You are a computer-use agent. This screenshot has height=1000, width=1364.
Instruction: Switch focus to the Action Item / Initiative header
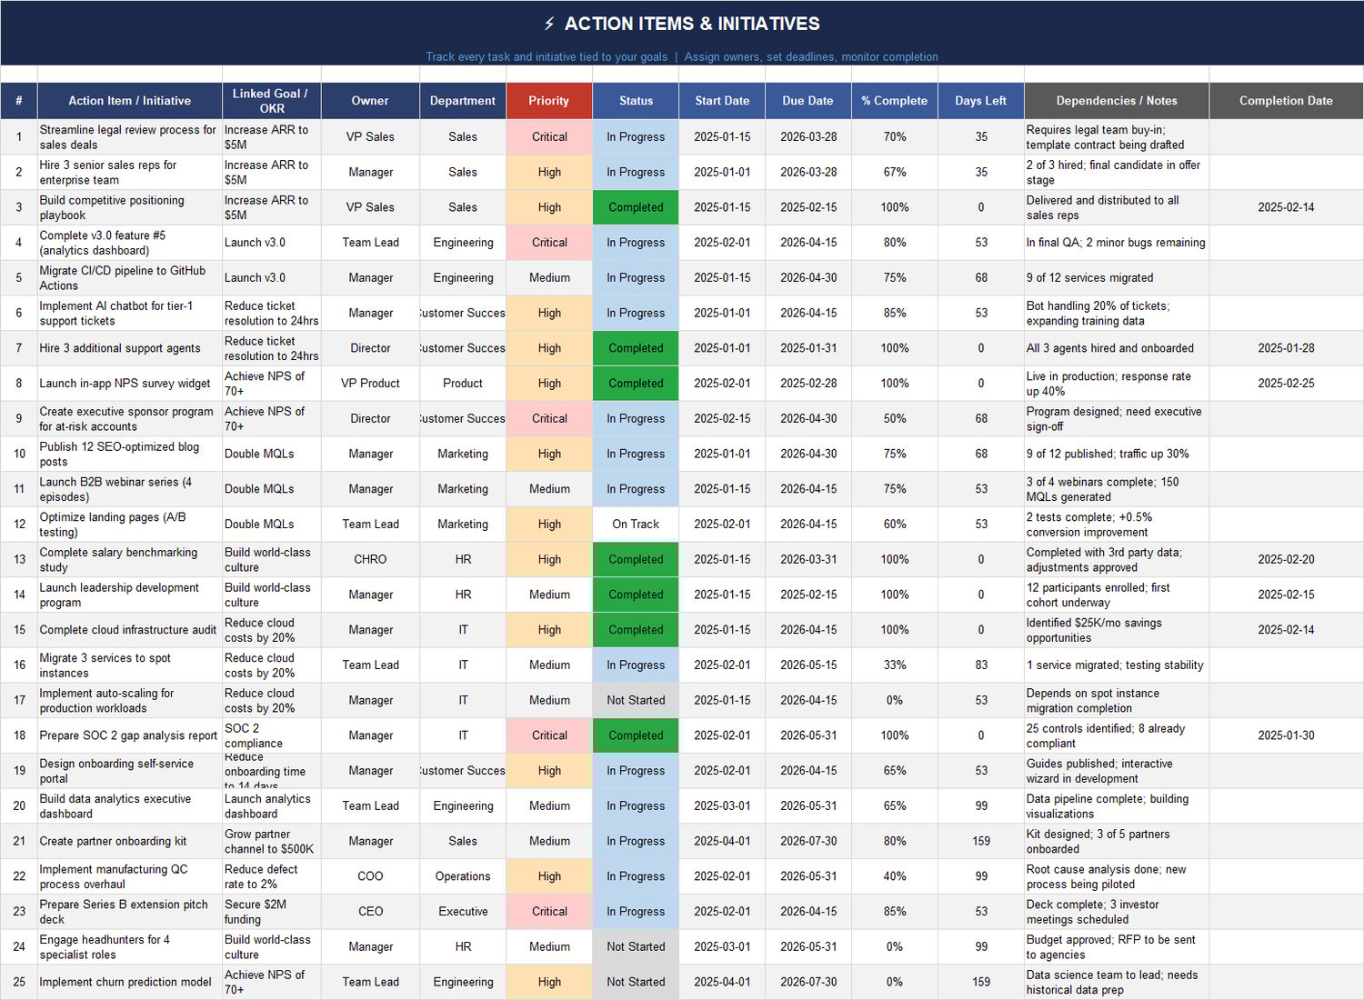click(x=128, y=101)
